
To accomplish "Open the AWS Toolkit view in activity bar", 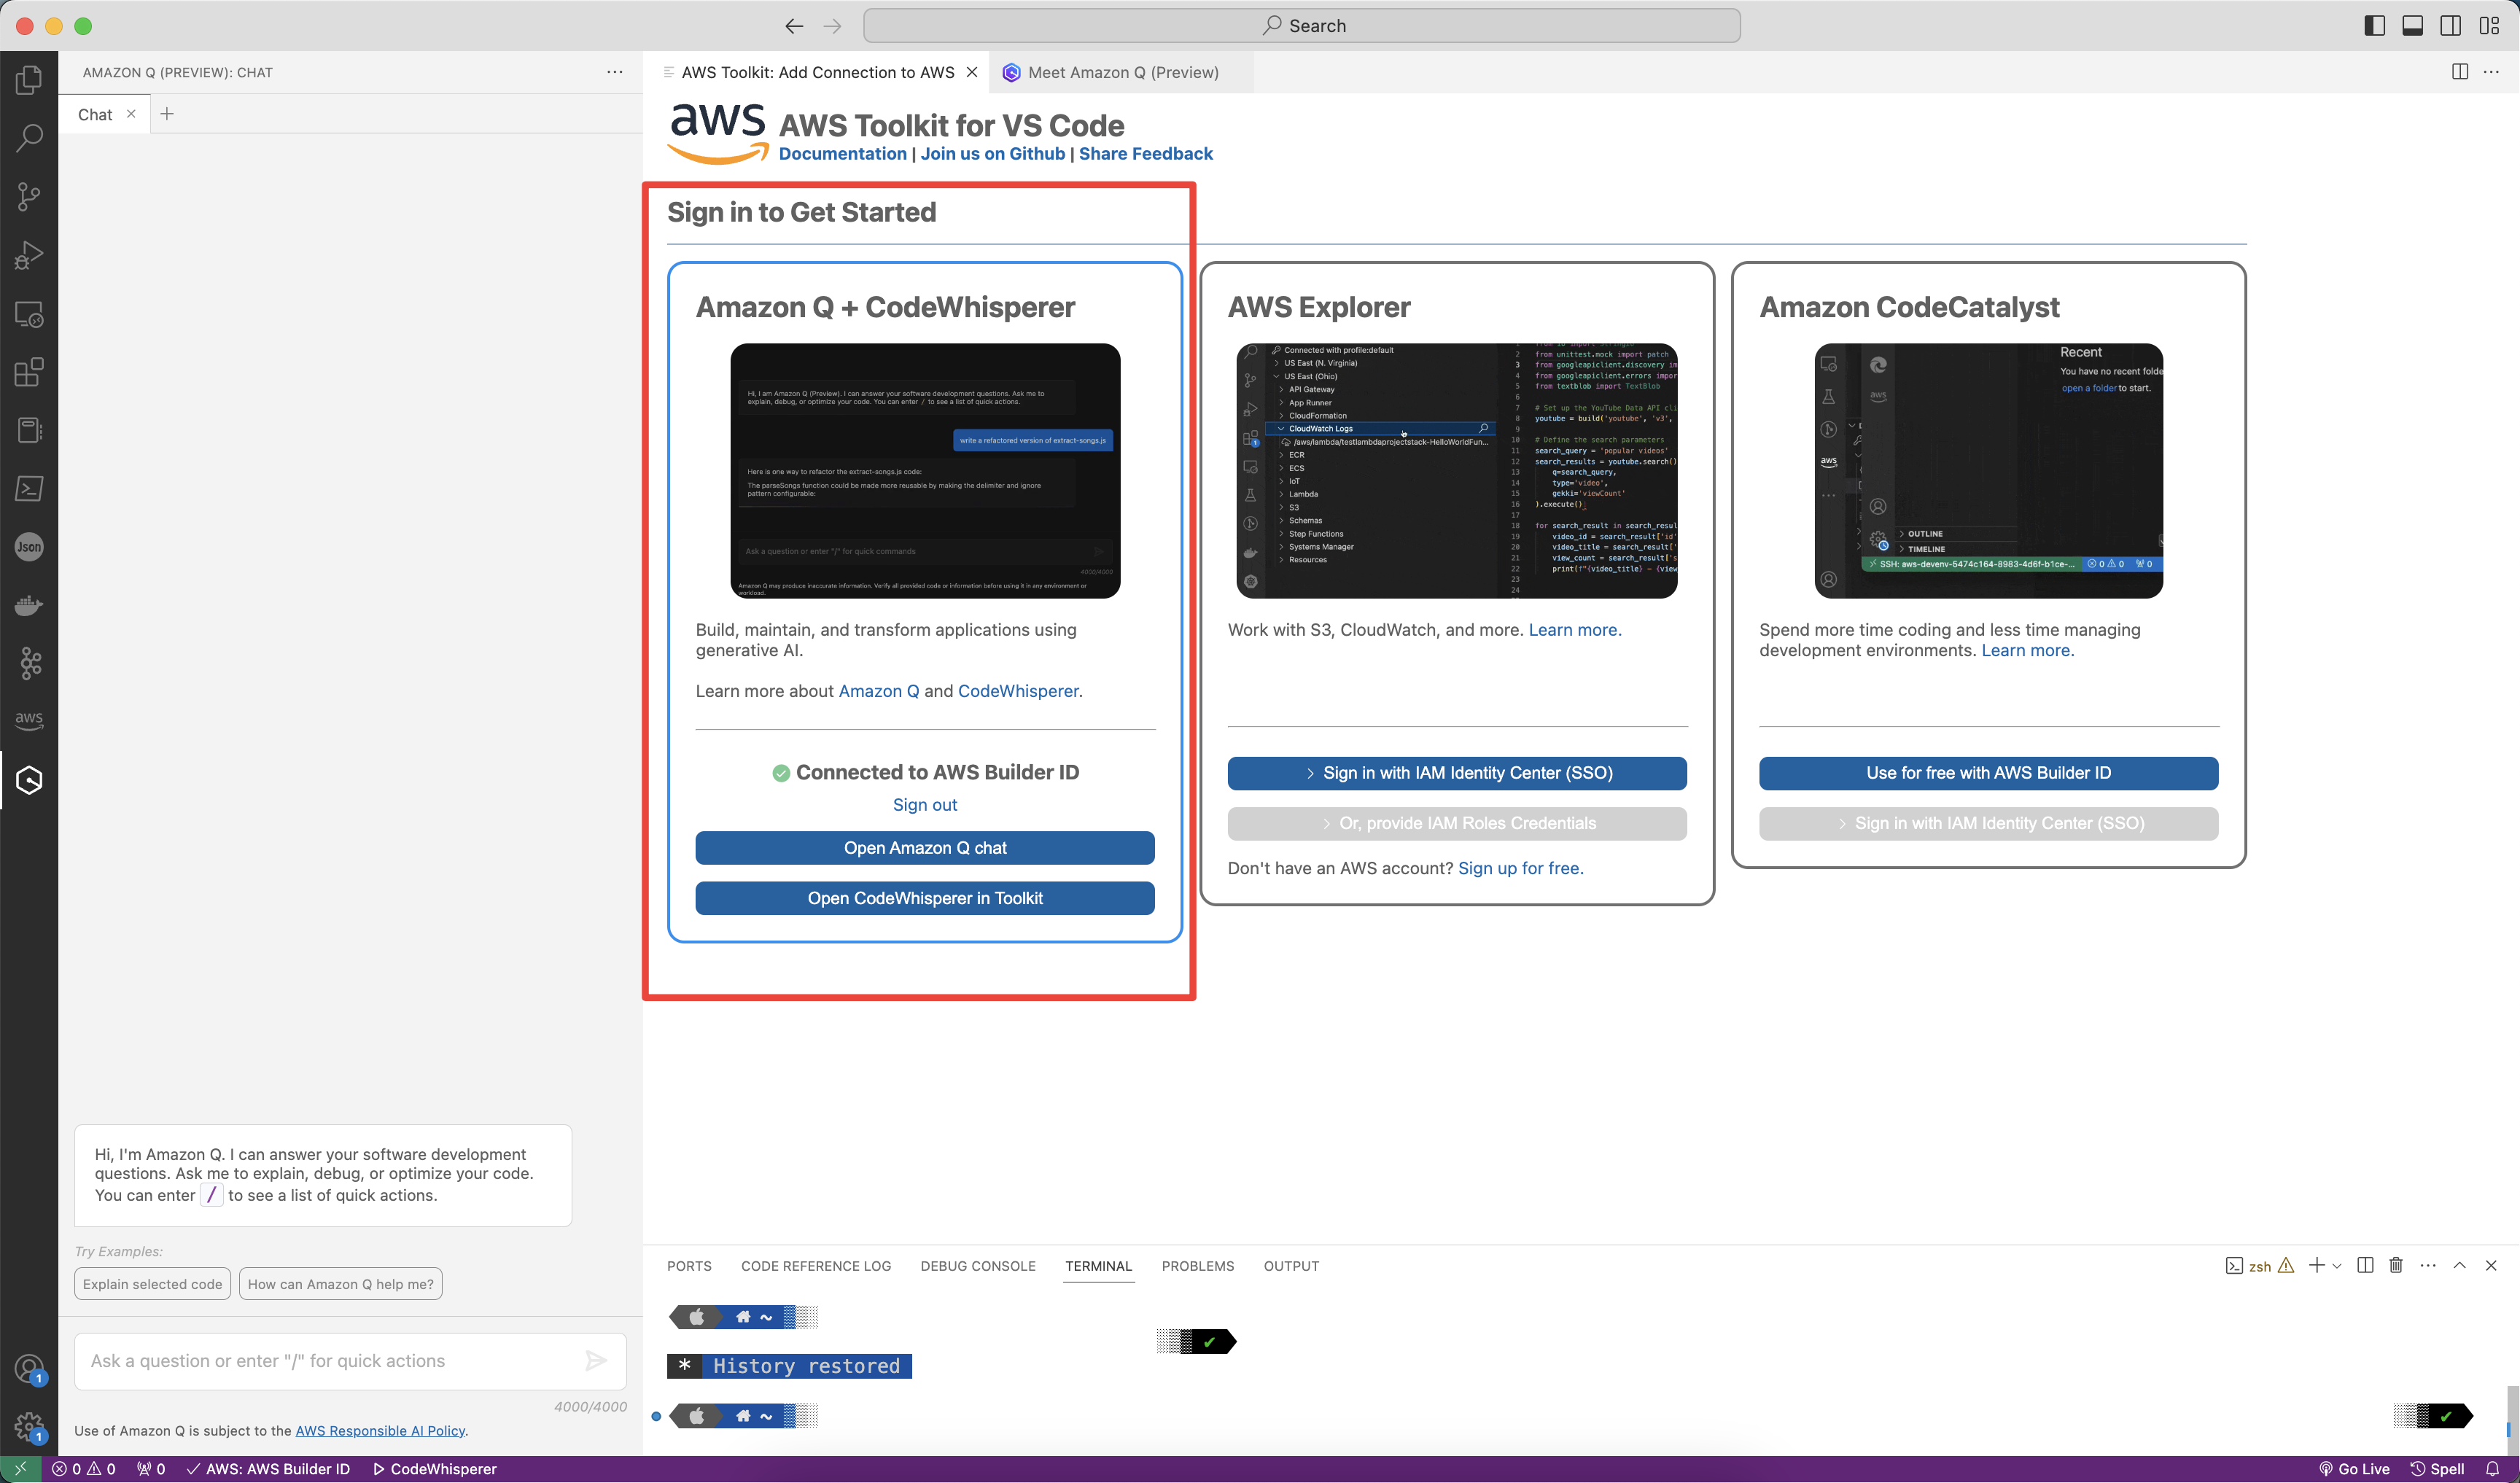I will (29, 720).
